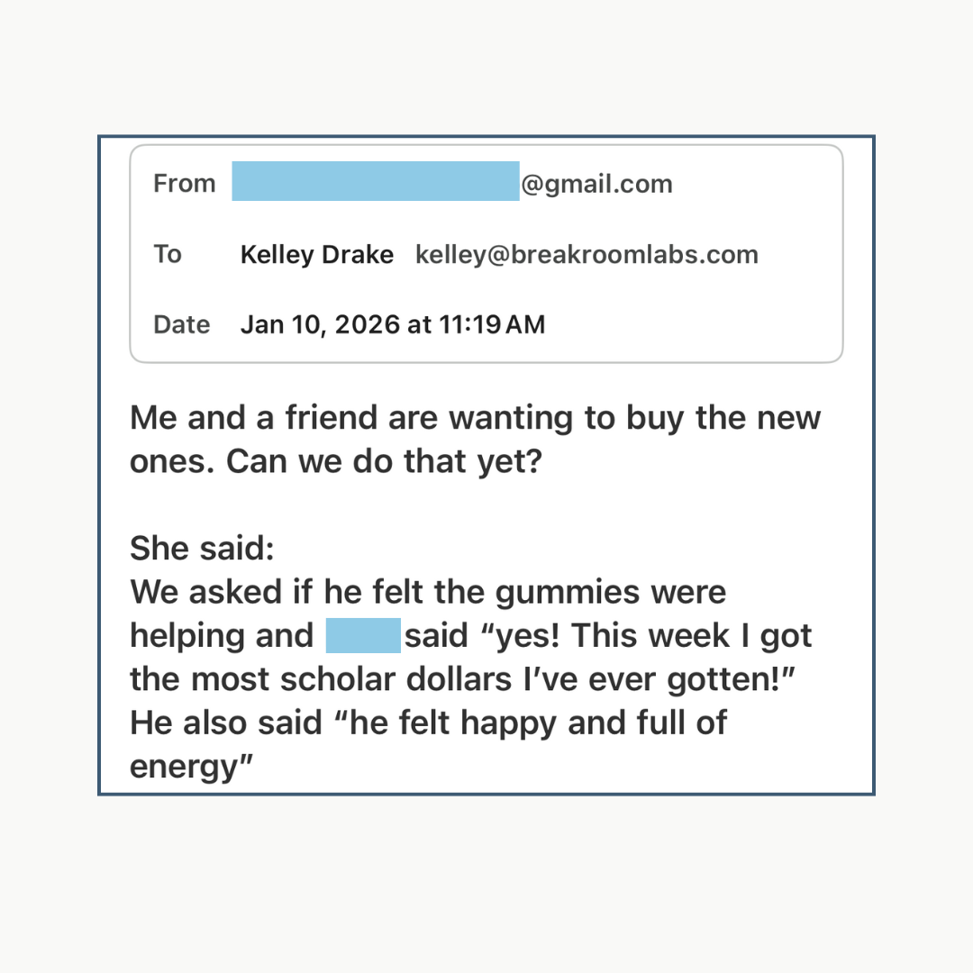Viewport: 973px width, 973px height.
Task: Click the 11:19 AM timestamp
Action: (x=492, y=324)
